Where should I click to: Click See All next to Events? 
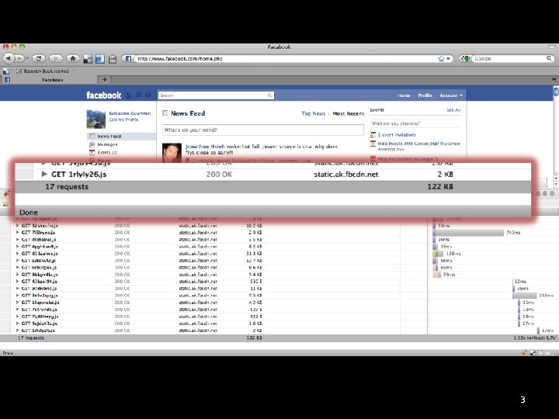click(x=453, y=110)
